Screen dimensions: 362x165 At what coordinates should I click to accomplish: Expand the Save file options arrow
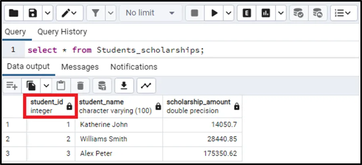tap(47, 13)
